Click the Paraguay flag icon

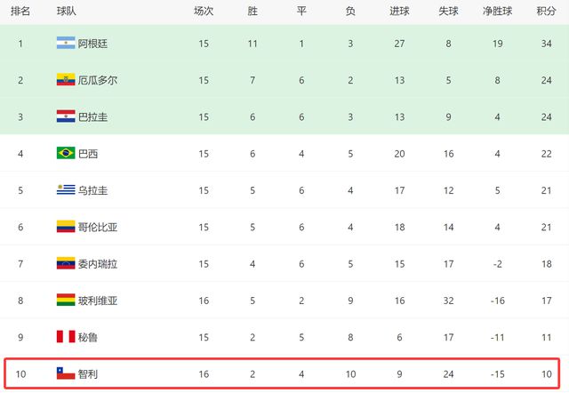[66, 116]
